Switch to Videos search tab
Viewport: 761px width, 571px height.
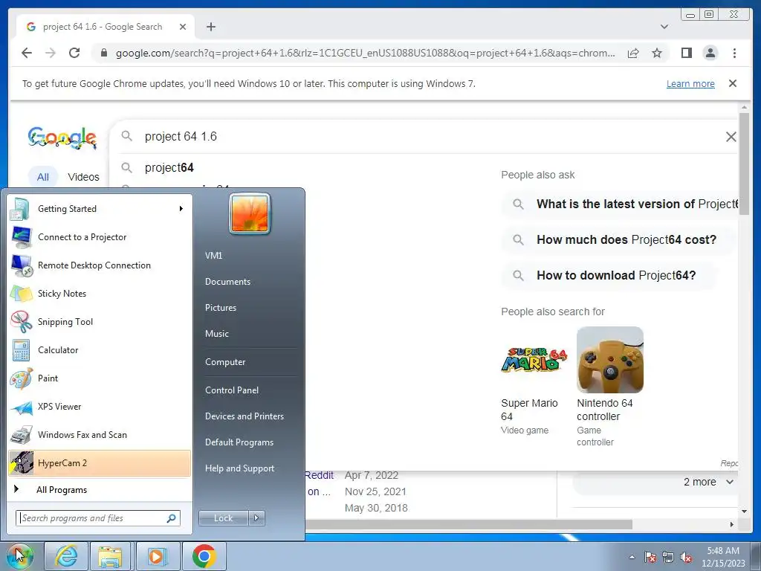coord(83,177)
